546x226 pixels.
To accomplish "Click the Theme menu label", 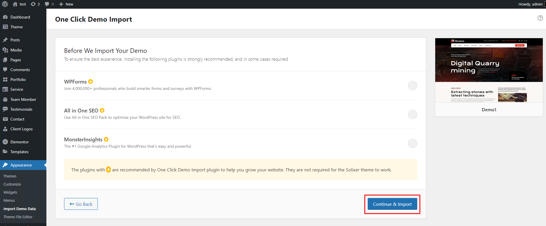I will tap(17, 27).
